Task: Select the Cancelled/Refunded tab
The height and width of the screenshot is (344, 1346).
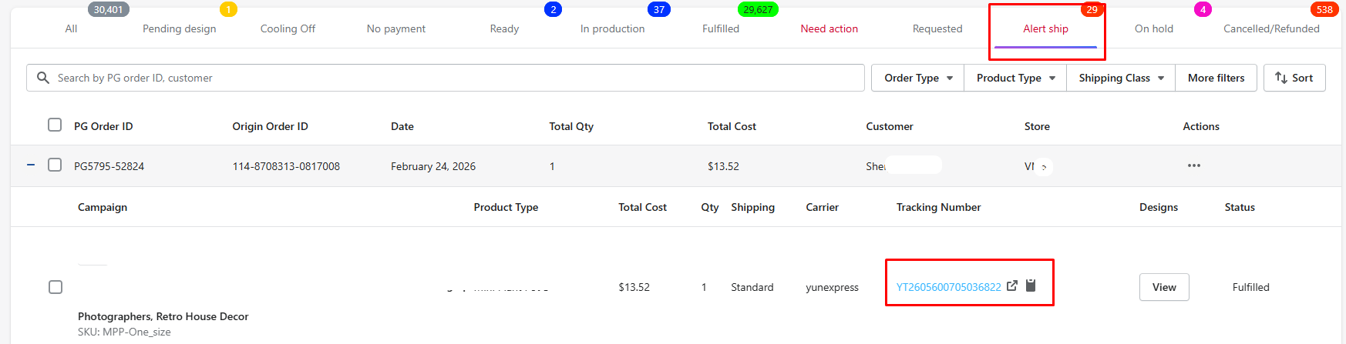Action: point(1270,28)
